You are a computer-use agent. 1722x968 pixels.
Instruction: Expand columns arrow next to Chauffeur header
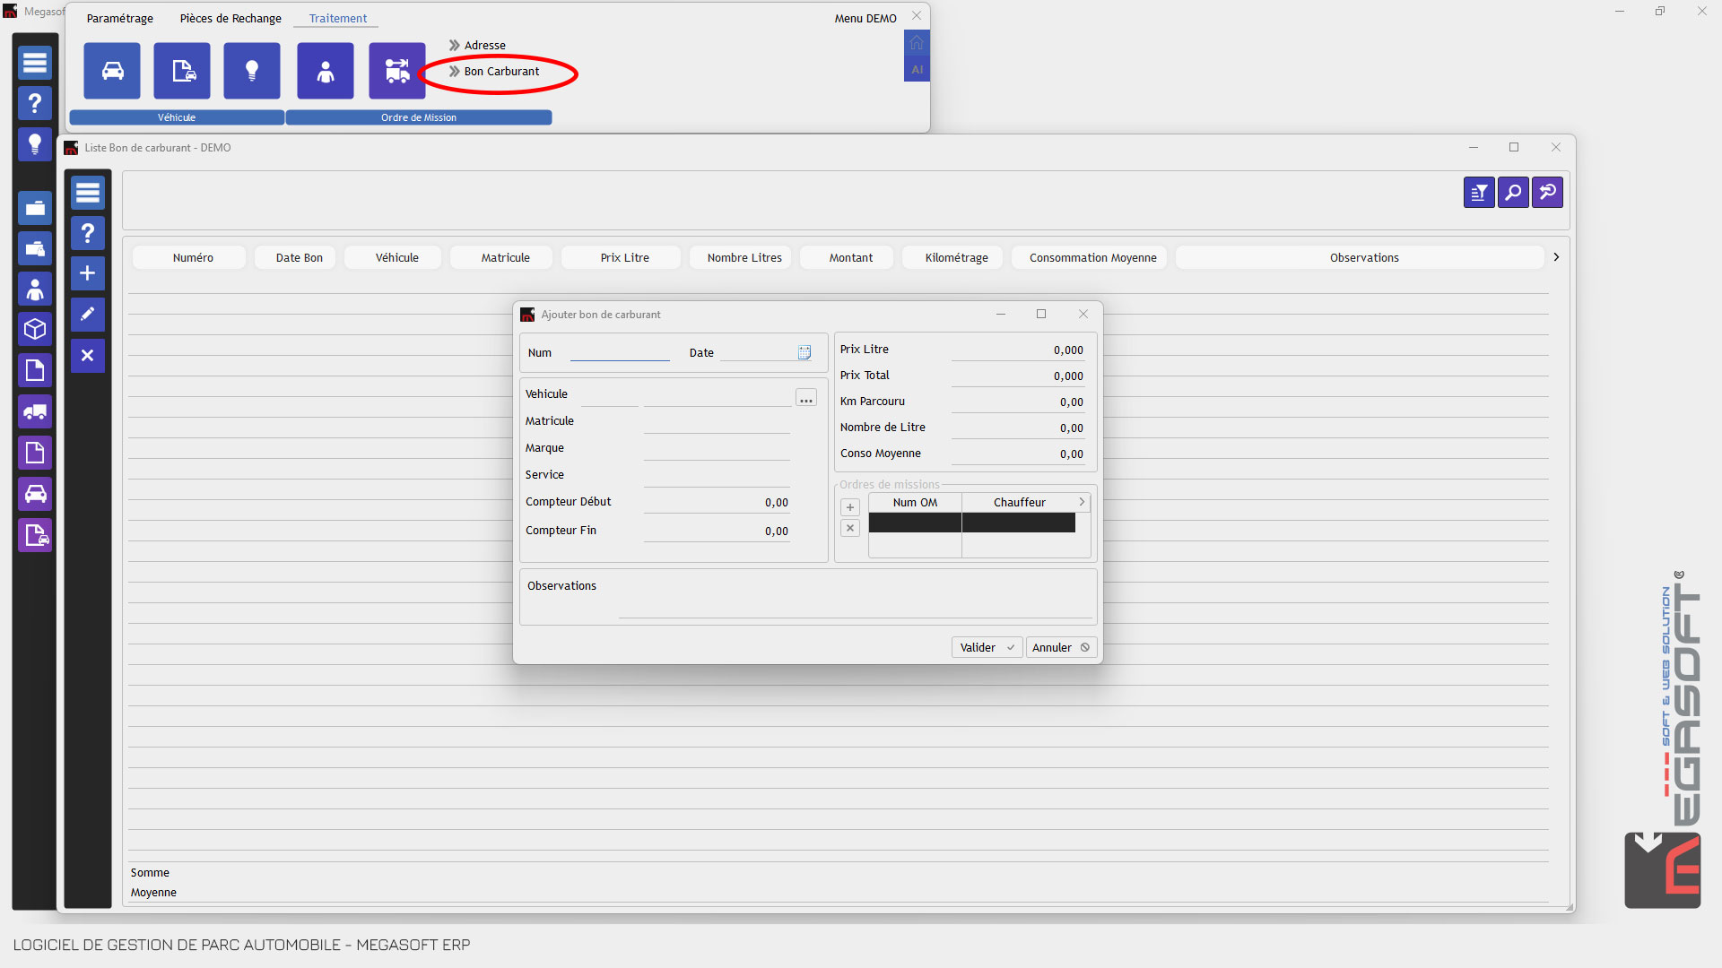click(1083, 502)
